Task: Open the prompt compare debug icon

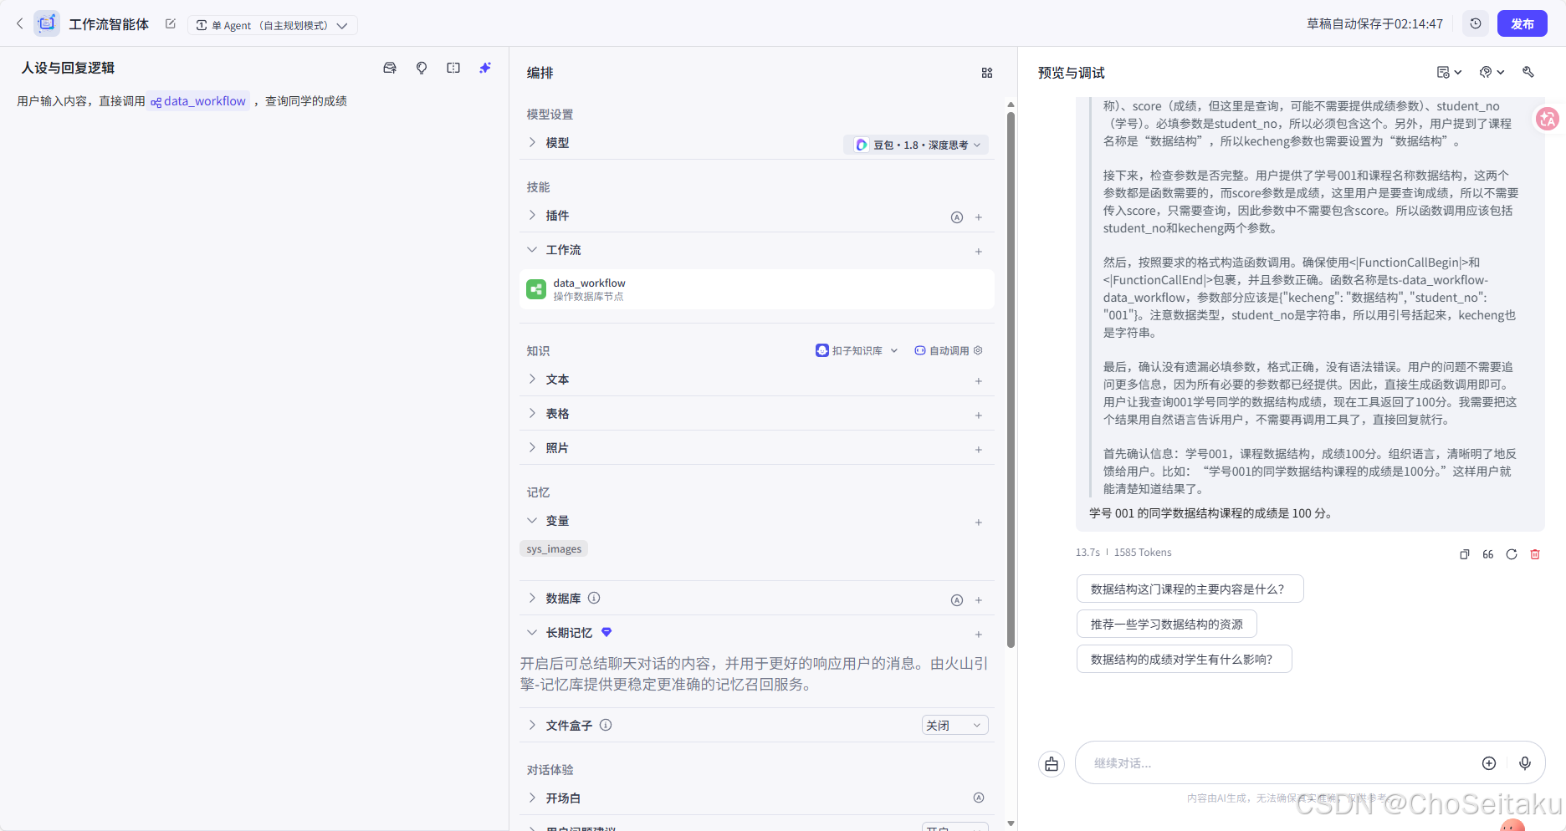Action: point(453,69)
